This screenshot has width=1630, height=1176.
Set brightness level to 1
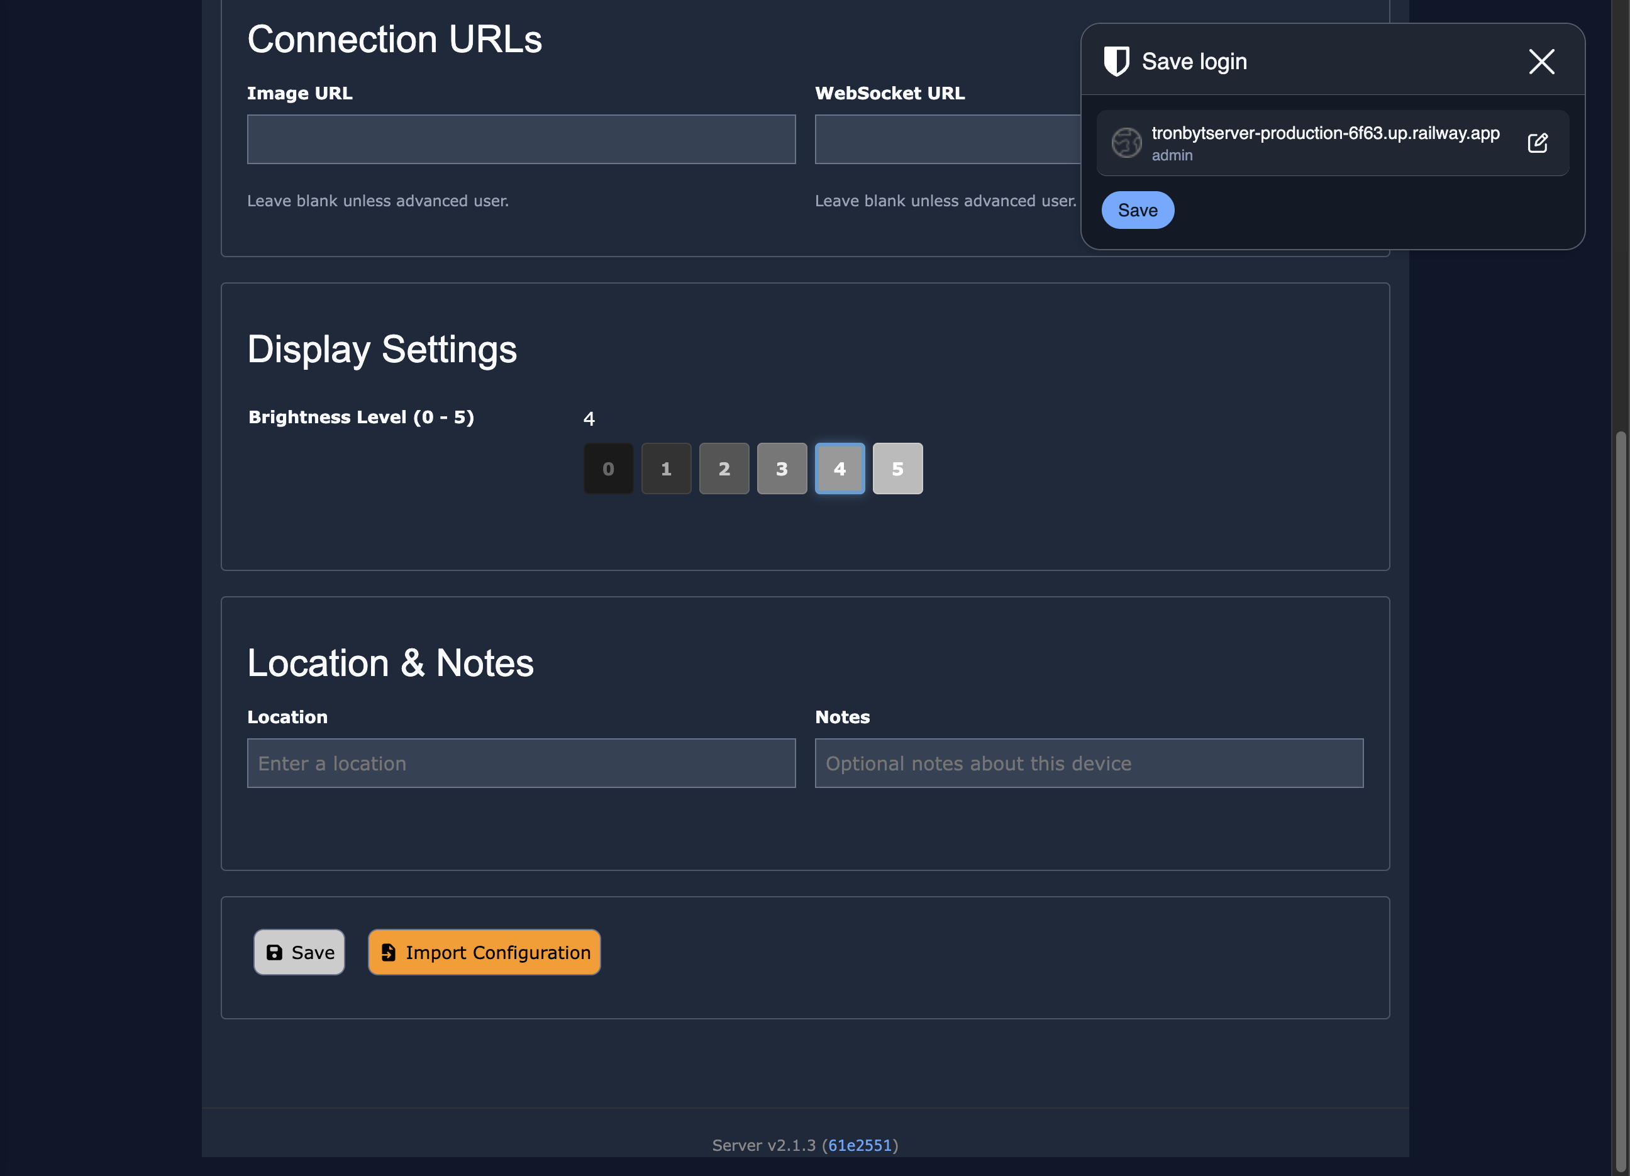tap(666, 469)
